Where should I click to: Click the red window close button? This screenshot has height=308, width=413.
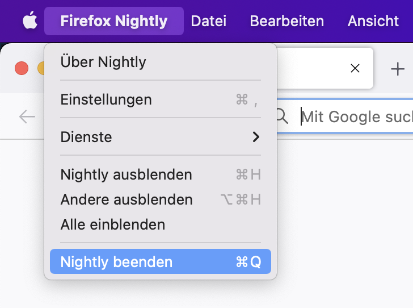[22, 69]
